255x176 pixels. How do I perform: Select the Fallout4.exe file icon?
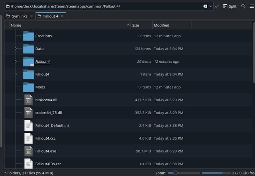[x=28, y=151]
